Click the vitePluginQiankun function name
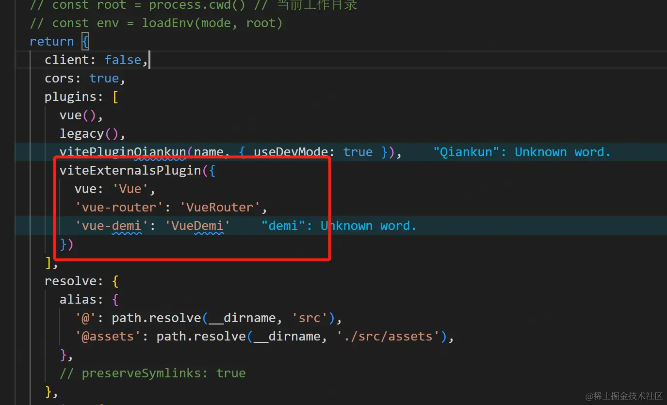667x405 pixels. click(x=123, y=152)
